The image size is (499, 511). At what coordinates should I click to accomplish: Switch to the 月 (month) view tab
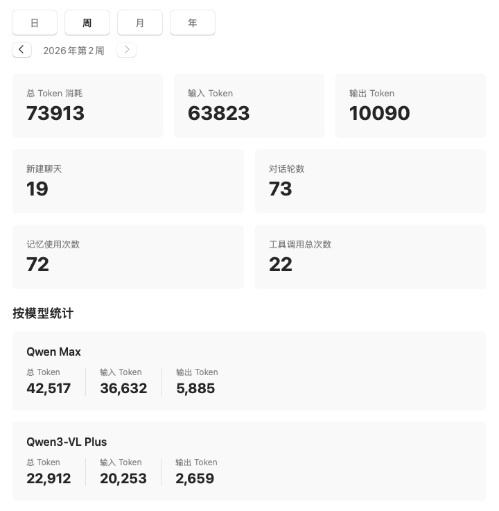point(140,23)
